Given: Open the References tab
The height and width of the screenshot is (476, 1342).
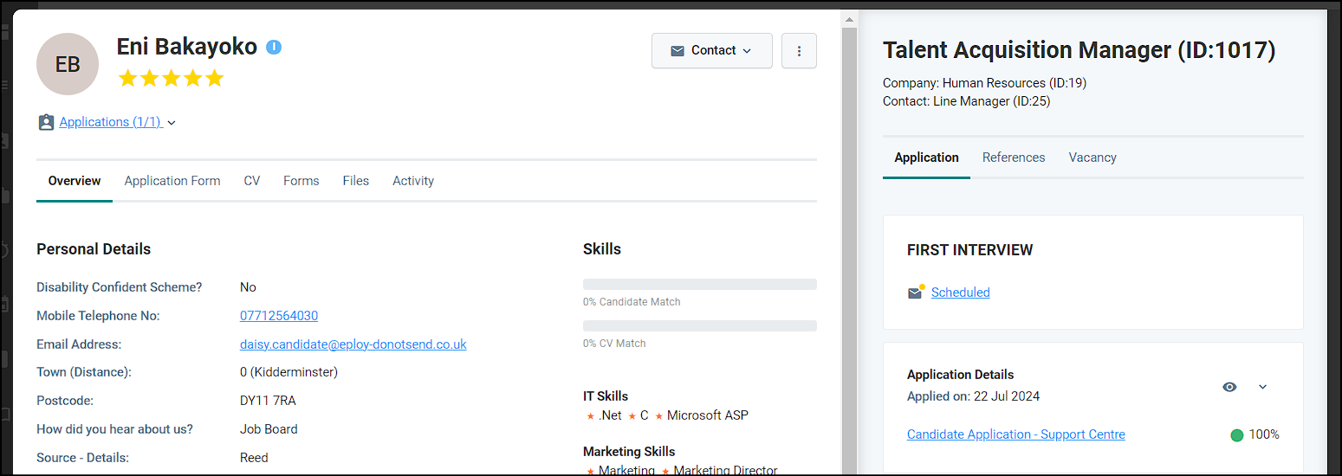Looking at the screenshot, I should click(x=1014, y=158).
